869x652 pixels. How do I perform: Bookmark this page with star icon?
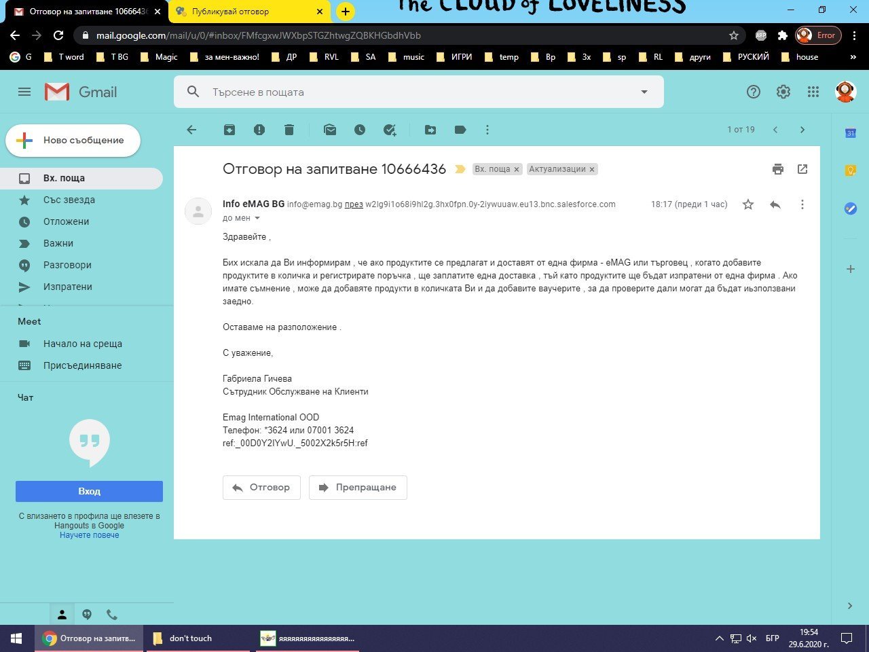(734, 35)
